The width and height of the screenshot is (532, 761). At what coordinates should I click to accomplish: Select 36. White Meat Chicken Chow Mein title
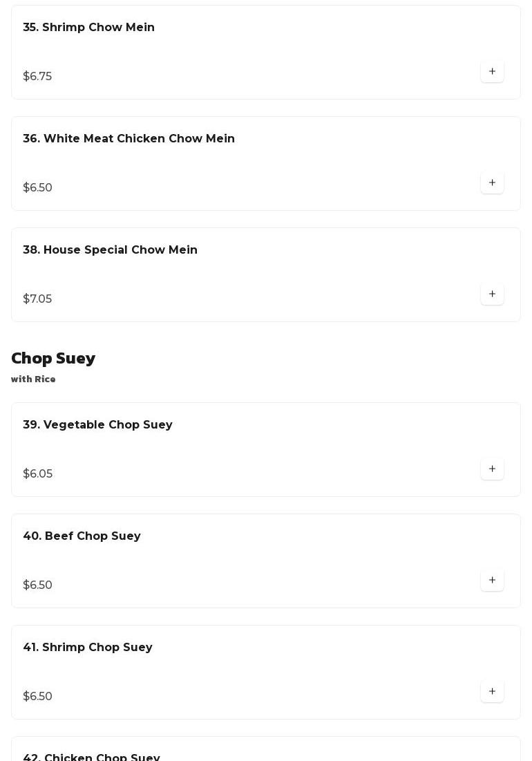click(x=129, y=139)
